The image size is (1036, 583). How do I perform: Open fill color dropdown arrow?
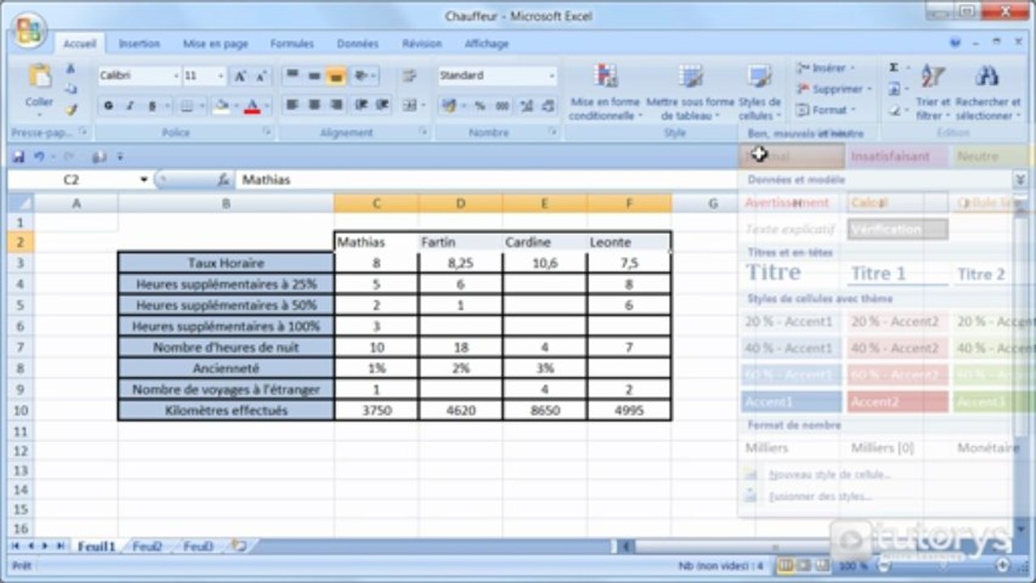point(235,105)
